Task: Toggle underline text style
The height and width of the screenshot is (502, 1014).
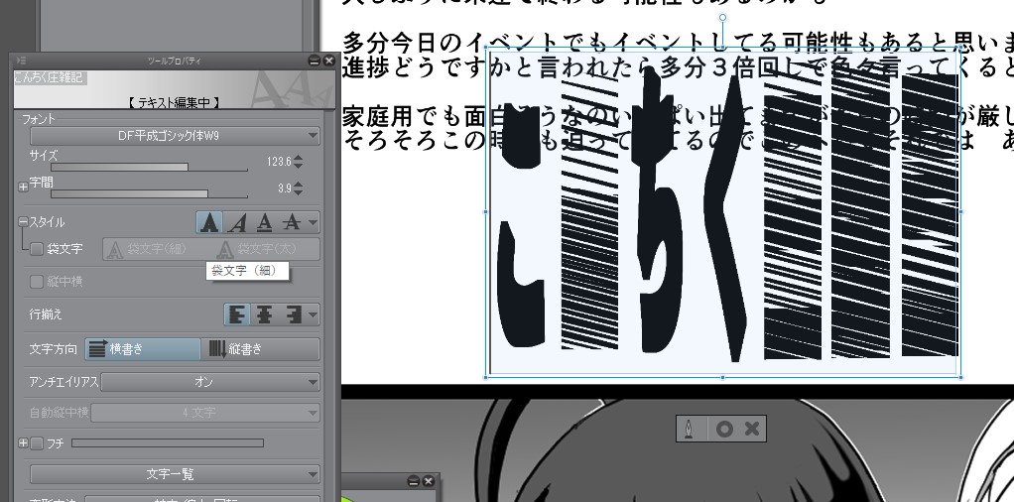Action: [x=265, y=222]
